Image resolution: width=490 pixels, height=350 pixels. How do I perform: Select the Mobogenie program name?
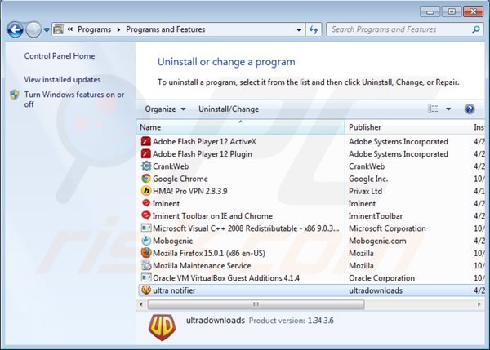click(173, 241)
